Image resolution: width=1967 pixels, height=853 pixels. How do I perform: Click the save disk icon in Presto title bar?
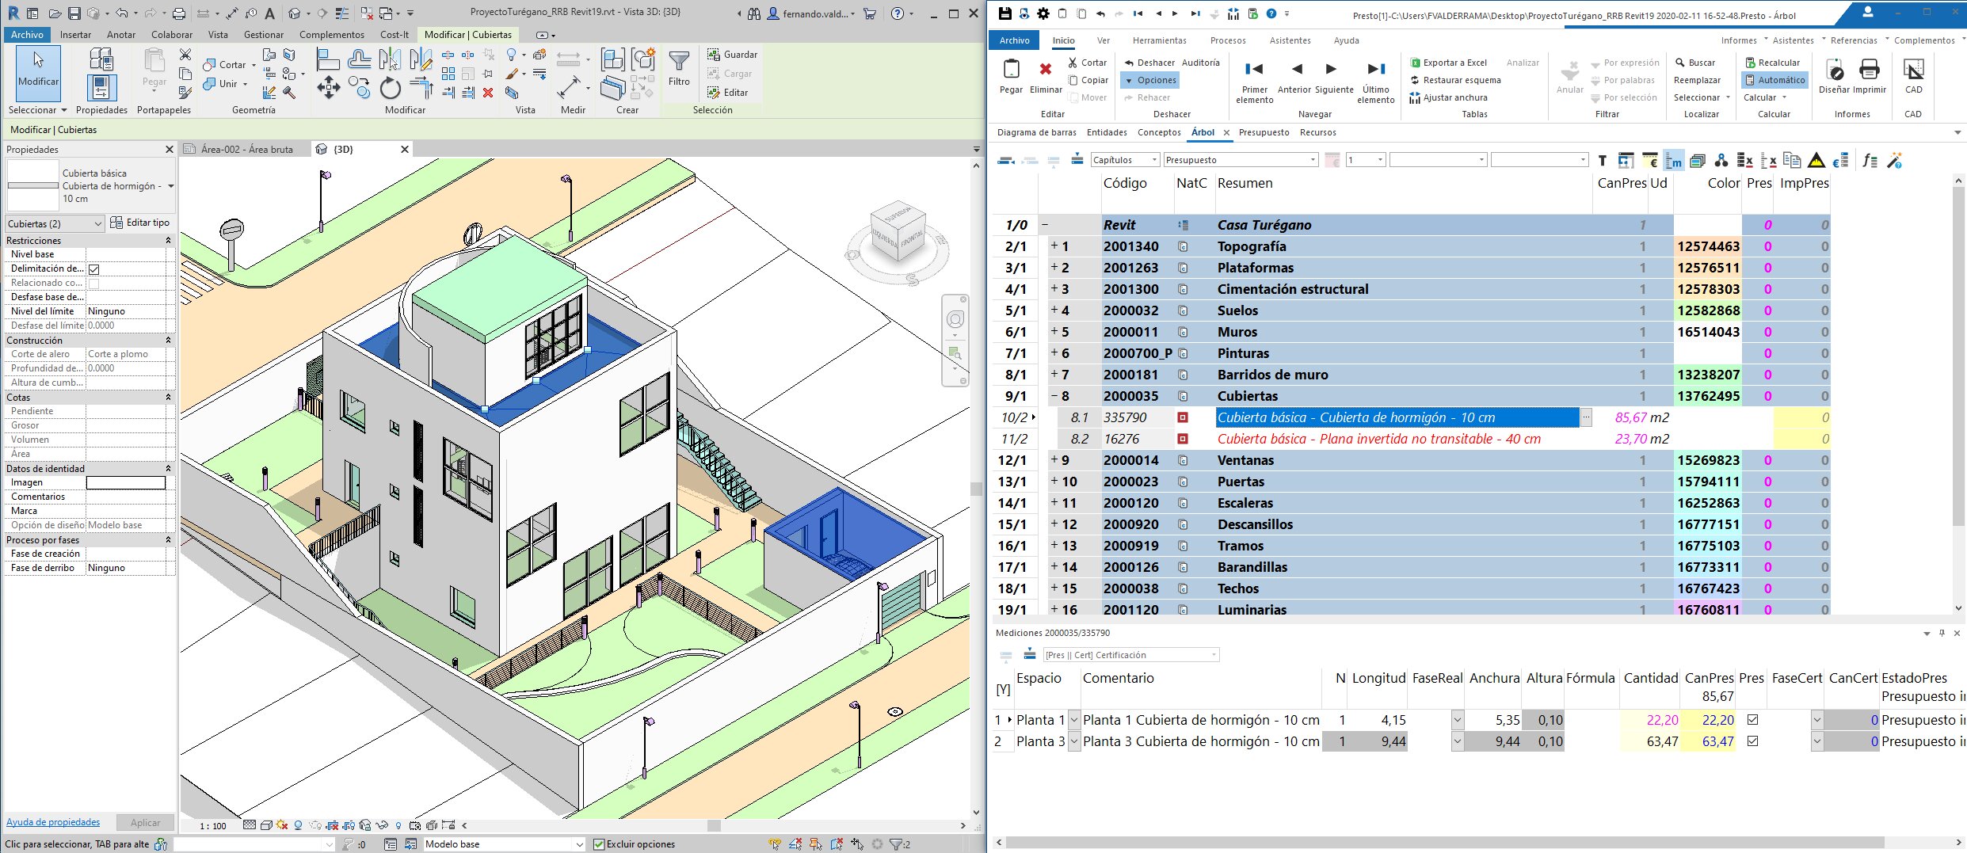[x=1004, y=13]
